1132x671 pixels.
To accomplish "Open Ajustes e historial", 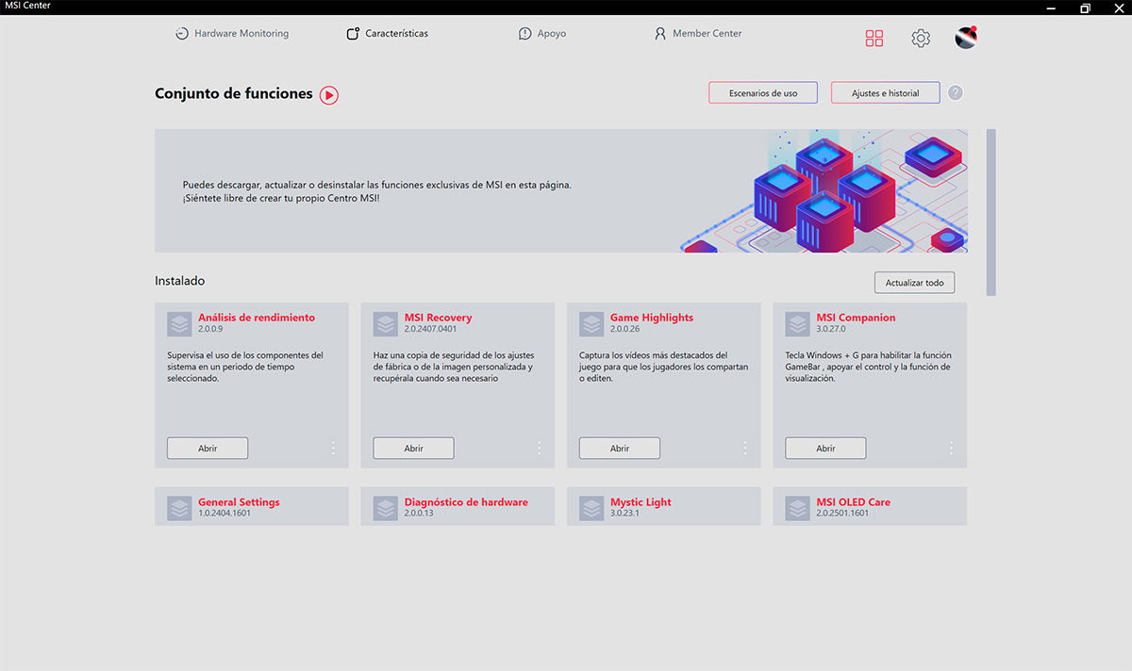I will point(885,93).
